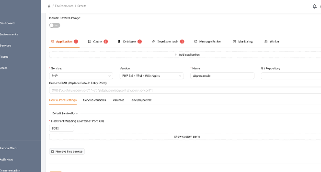321x172 pixels.
Task: Switch to the Monitoring tab
Action: tap(243, 42)
